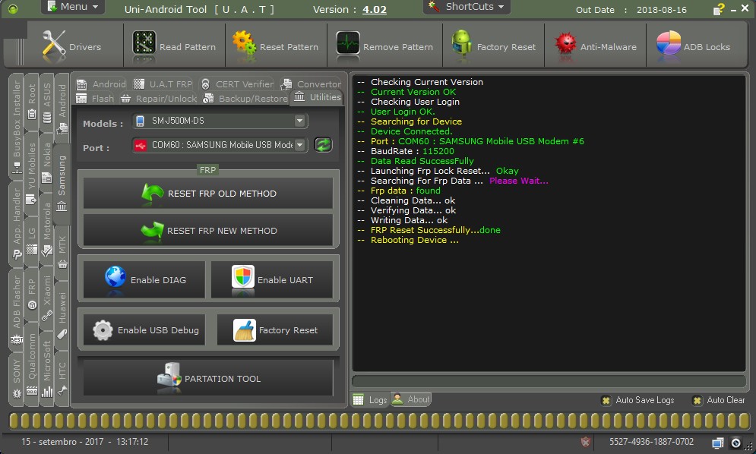Toggle the Auto Save Logs option
This screenshot has width=756, height=454.
pyautogui.click(x=637, y=400)
